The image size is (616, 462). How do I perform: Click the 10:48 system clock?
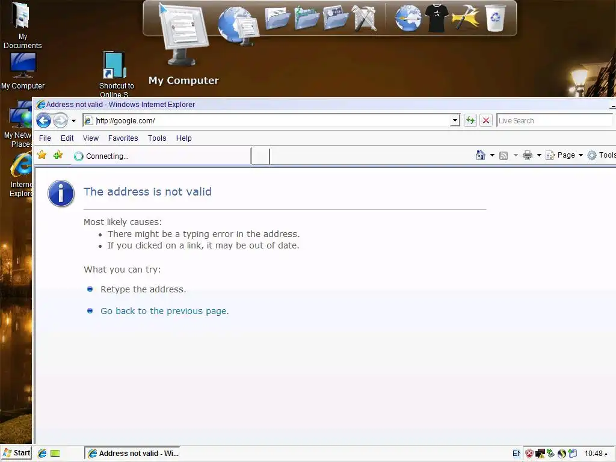point(594,454)
